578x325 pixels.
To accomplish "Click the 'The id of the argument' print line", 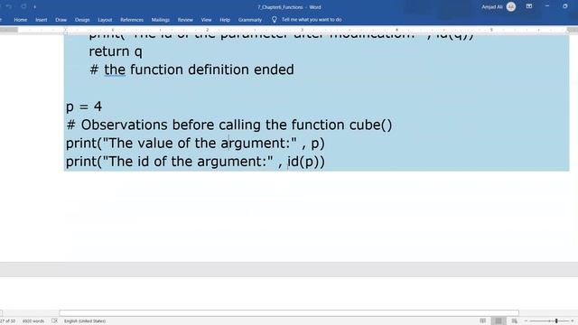I will coord(195,162).
